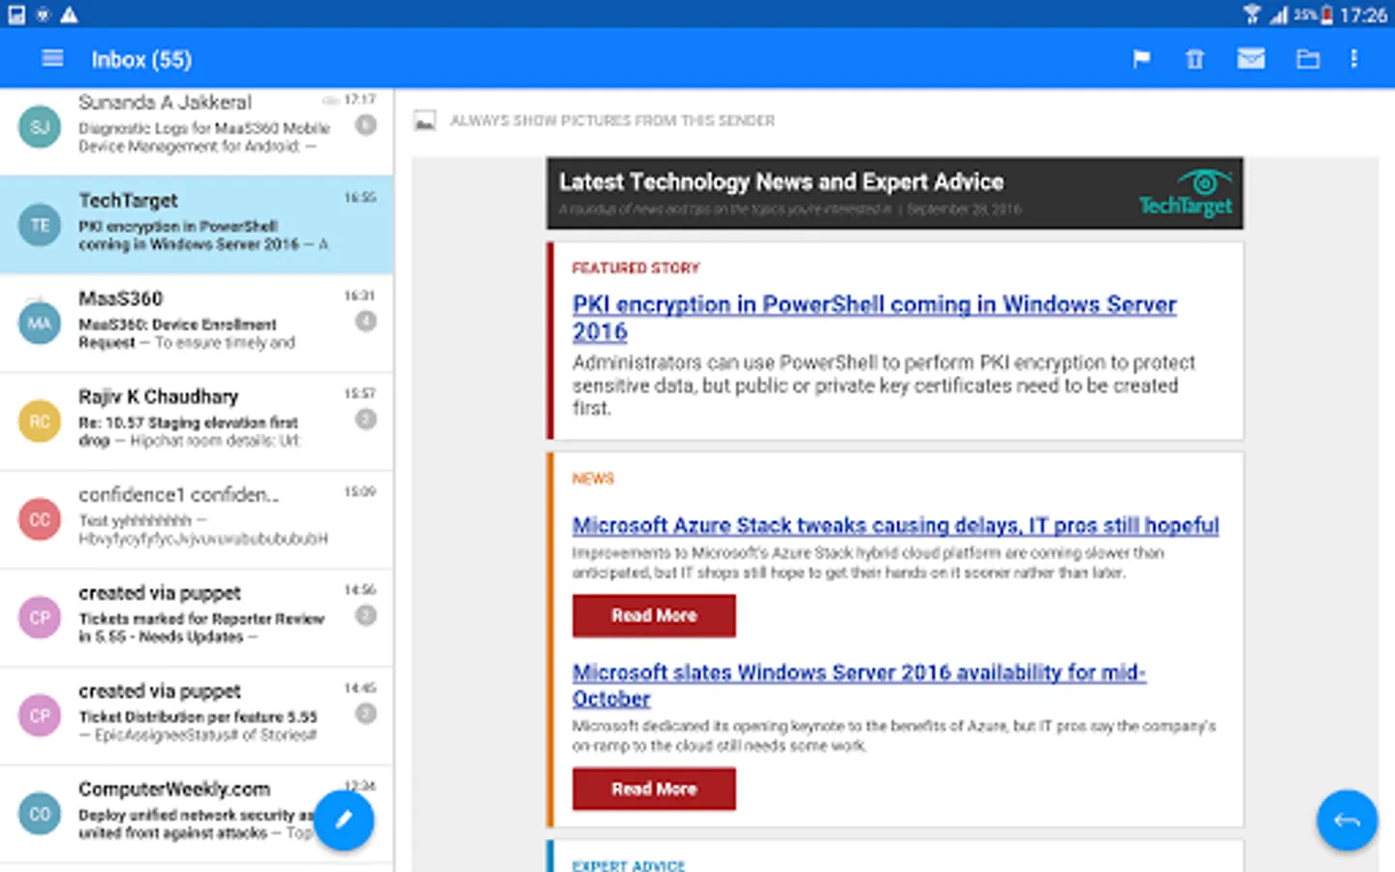
Task: Tap the reply arrow floating button
Action: point(1347,821)
